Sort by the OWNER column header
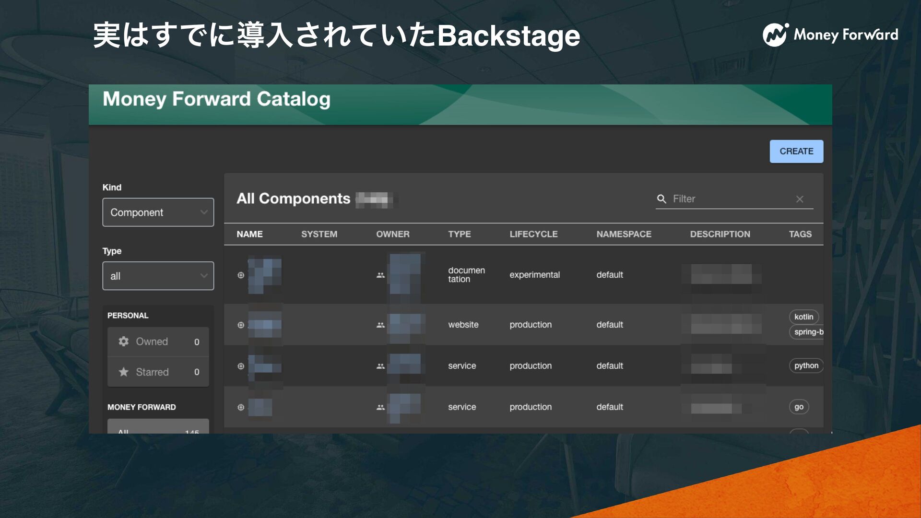921x518 pixels. point(392,234)
